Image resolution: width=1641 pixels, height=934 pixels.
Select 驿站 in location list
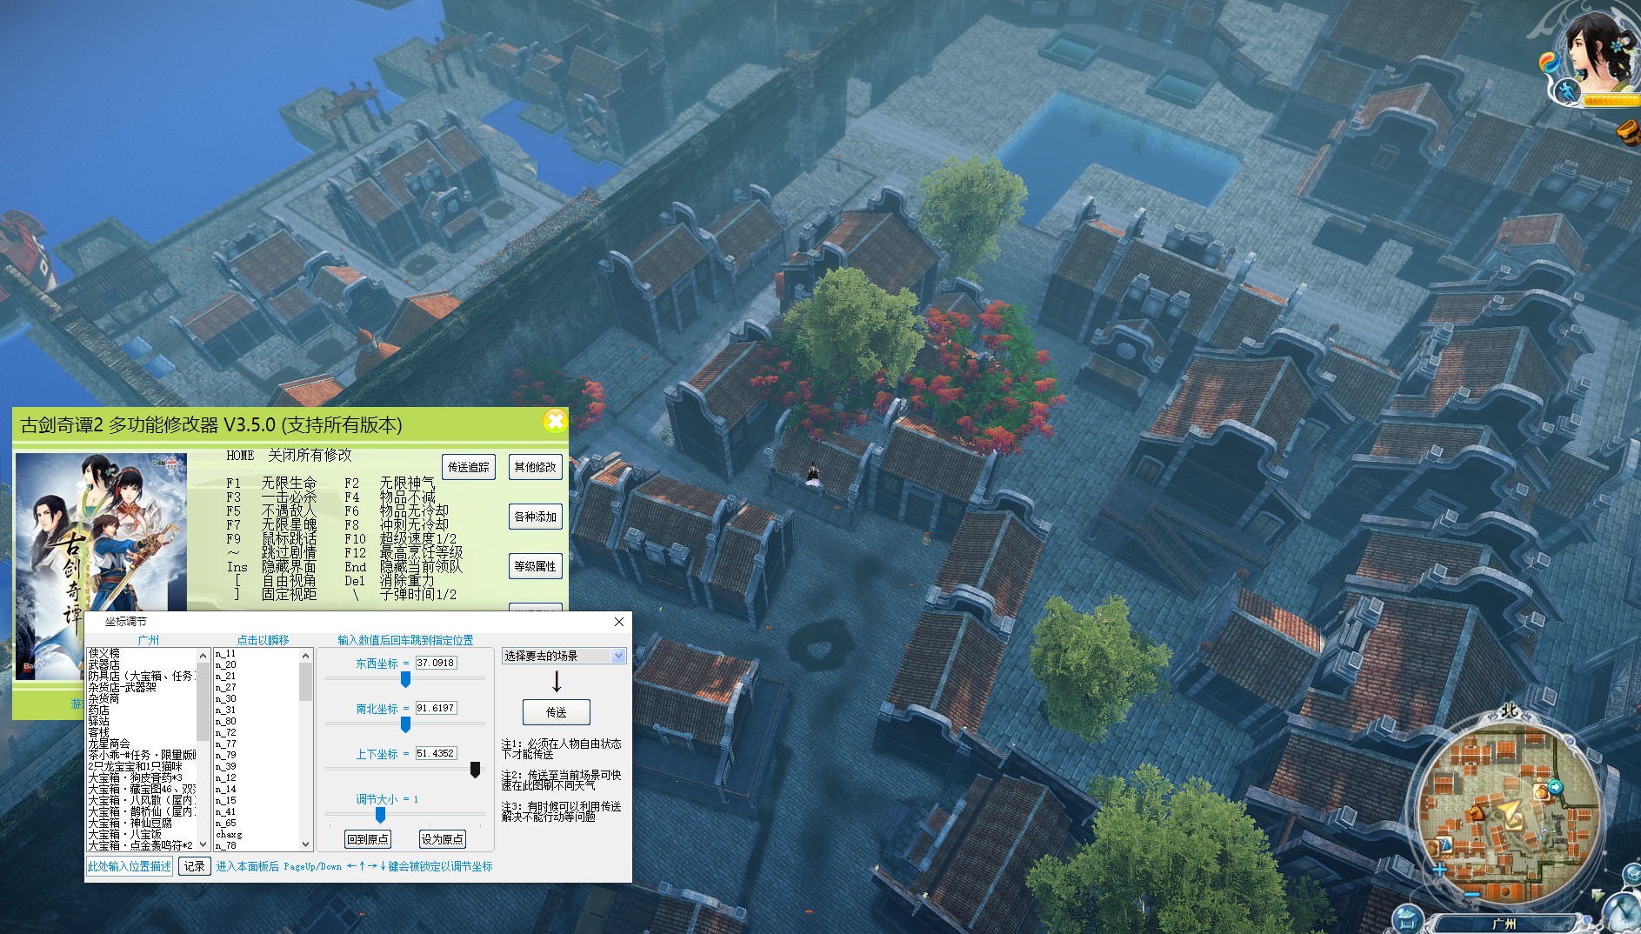(x=98, y=721)
